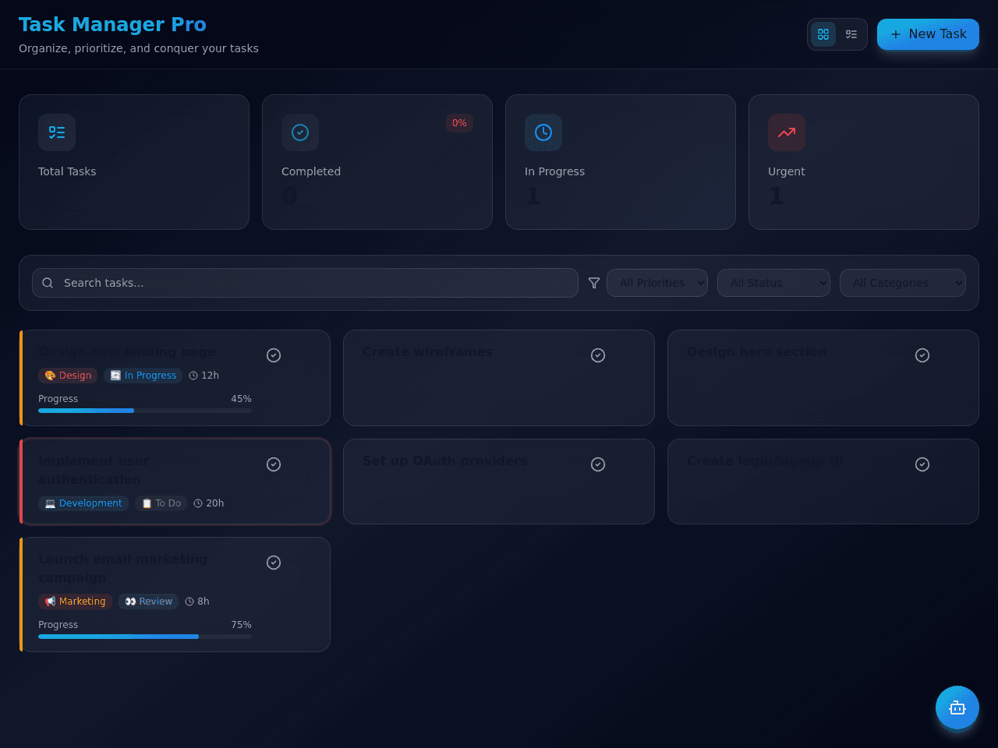
Task: Click the 75% progress percentage label
Action: point(241,625)
